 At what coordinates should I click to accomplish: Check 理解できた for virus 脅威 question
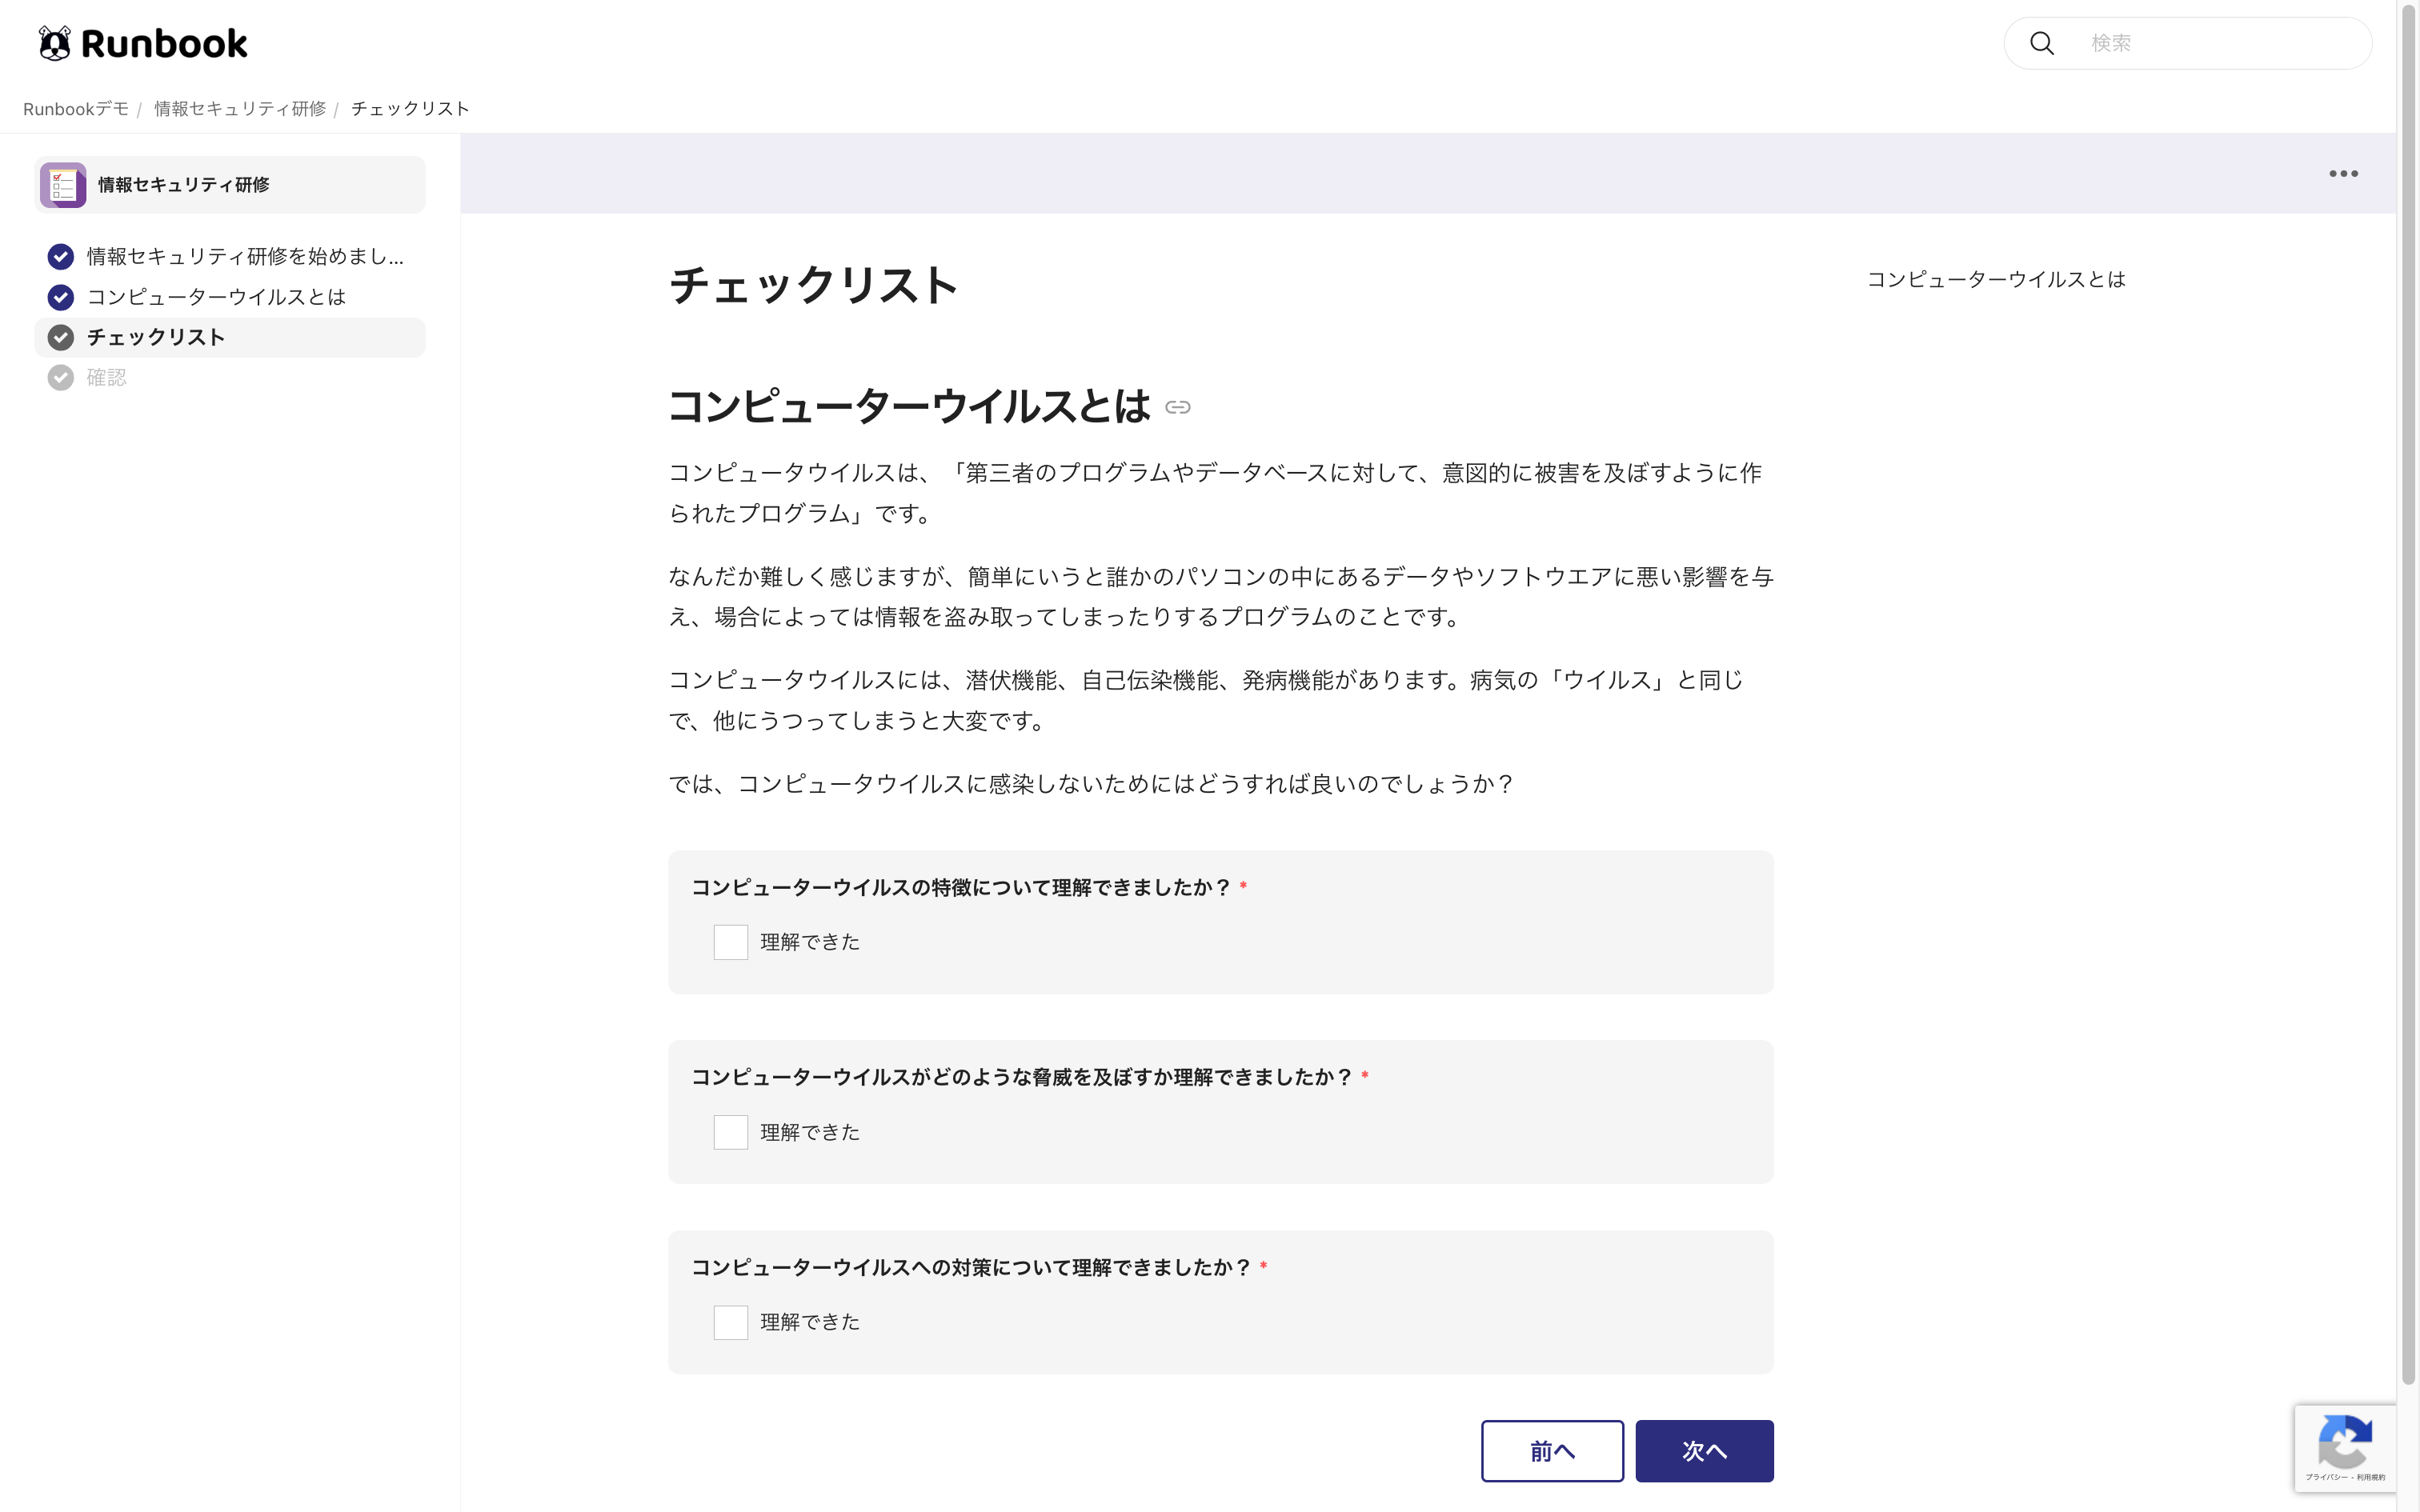pos(730,1132)
